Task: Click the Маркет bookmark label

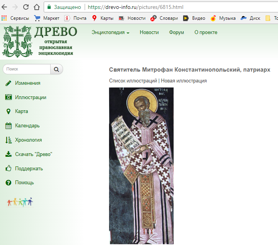Action: [51, 18]
